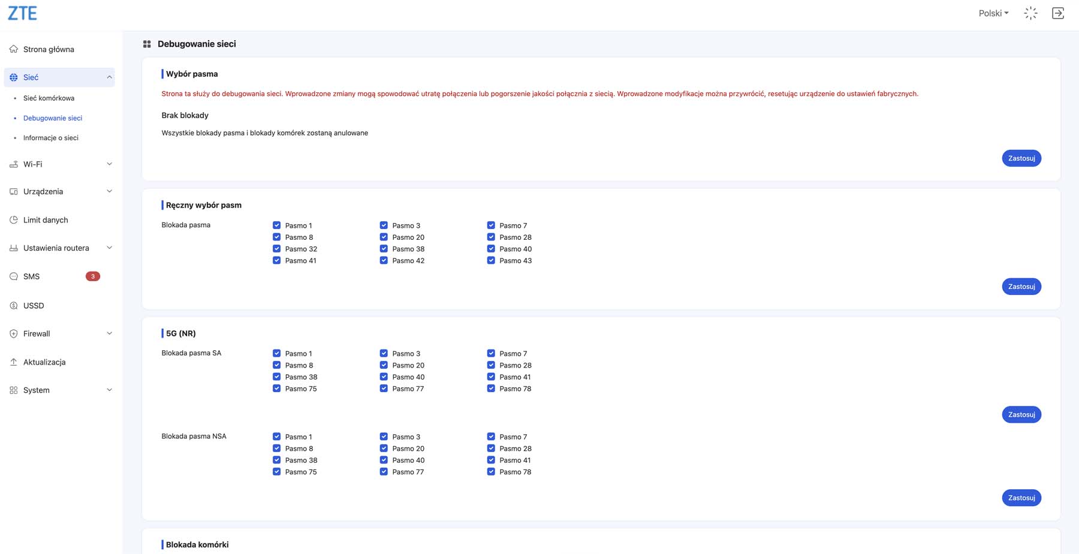Click the ZTE logo
This screenshot has width=1079, height=554.
click(22, 13)
